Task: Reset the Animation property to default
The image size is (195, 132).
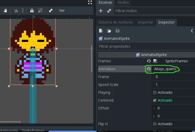Action: pyautogui.click(x=149, y=69)
